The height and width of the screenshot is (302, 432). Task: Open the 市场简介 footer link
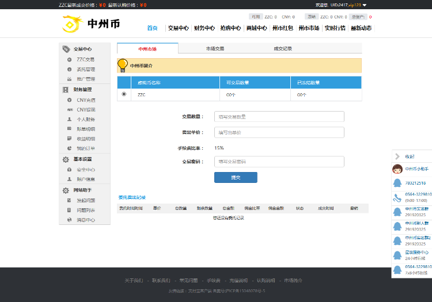pyautogui.click(x=293, y=281)
